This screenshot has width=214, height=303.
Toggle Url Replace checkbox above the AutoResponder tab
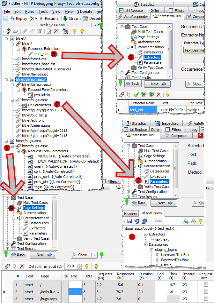[x=121, y=11]
